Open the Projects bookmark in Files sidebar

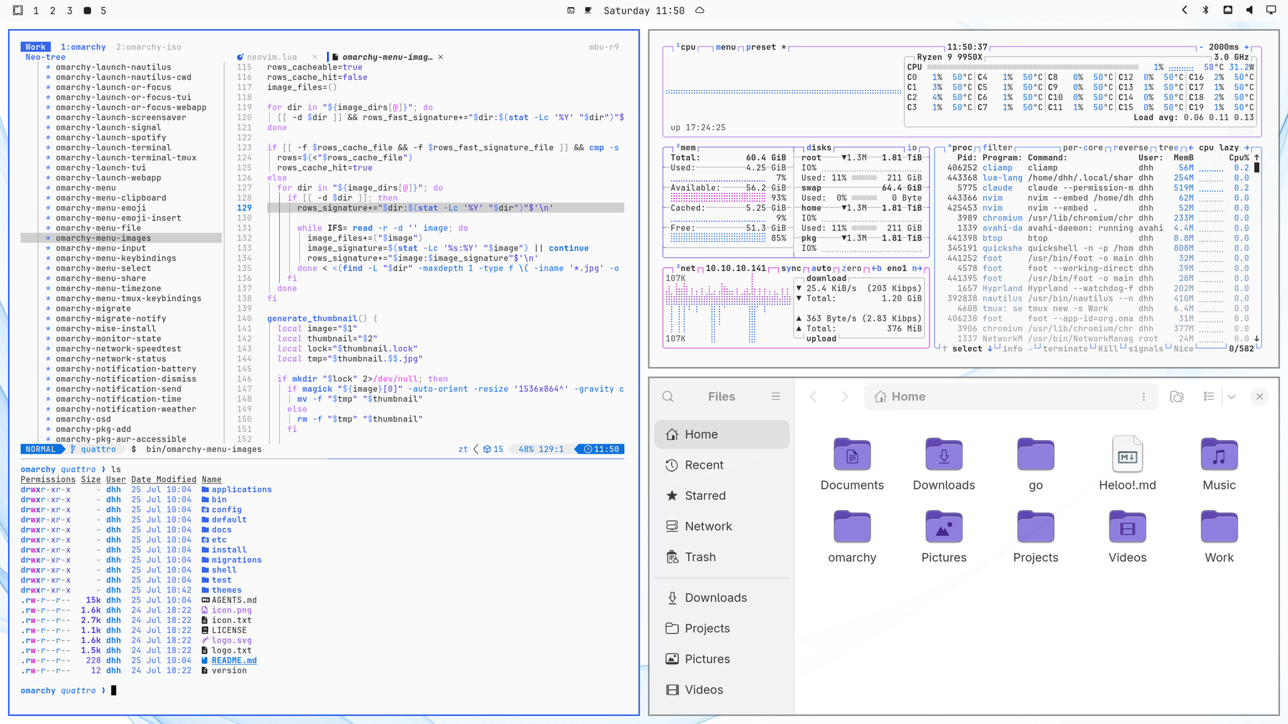click(x=721, y=629)
